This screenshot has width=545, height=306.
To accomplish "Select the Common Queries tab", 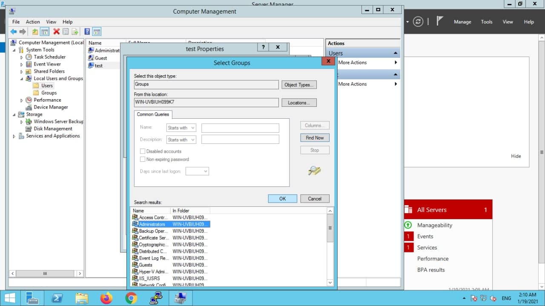I will (x=153, y=114).
